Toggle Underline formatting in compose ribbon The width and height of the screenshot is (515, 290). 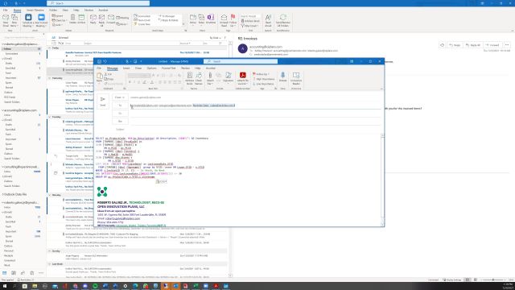138,82
